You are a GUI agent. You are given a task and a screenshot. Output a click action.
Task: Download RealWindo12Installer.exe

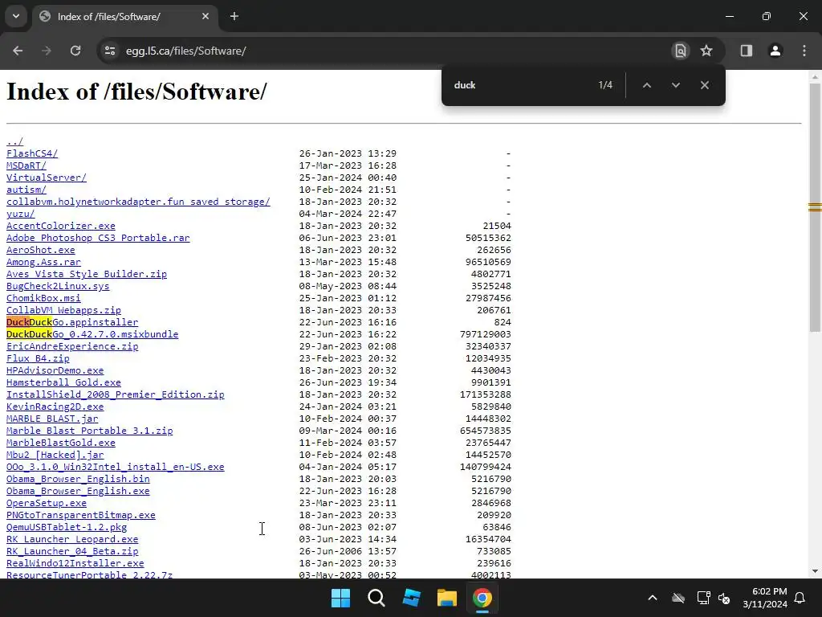(x=75, y=564)
